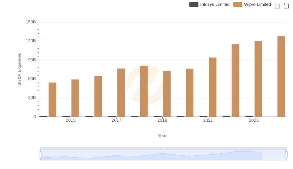Click the SG&A Expenses axis title
Screen dimensions: 293x169
click(19, 69)
